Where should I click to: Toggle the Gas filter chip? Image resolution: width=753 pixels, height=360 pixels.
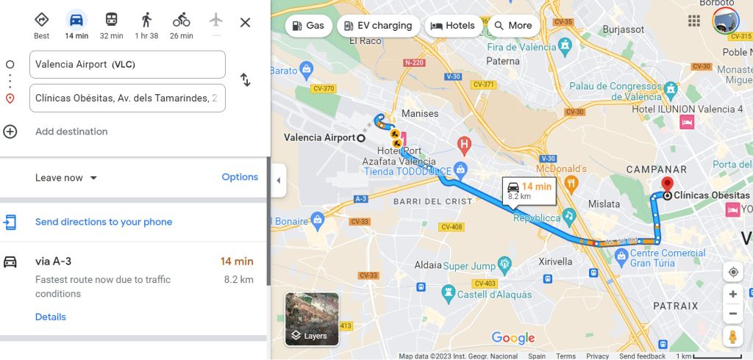pos(309,26)
